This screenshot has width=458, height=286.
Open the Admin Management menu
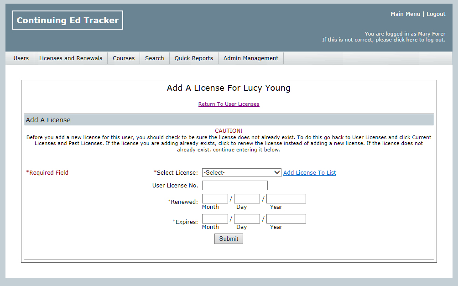coord(251,58)
